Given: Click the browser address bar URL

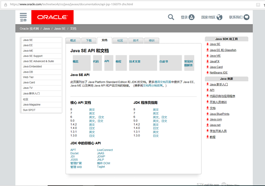Looking at the screenshot, I should pyautogui.click(x=71, y=4).
